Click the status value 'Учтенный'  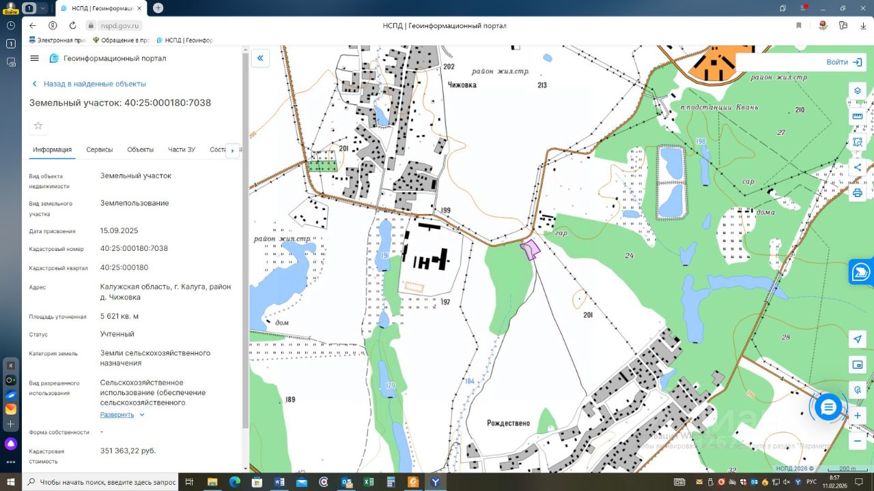pos(117,334)
